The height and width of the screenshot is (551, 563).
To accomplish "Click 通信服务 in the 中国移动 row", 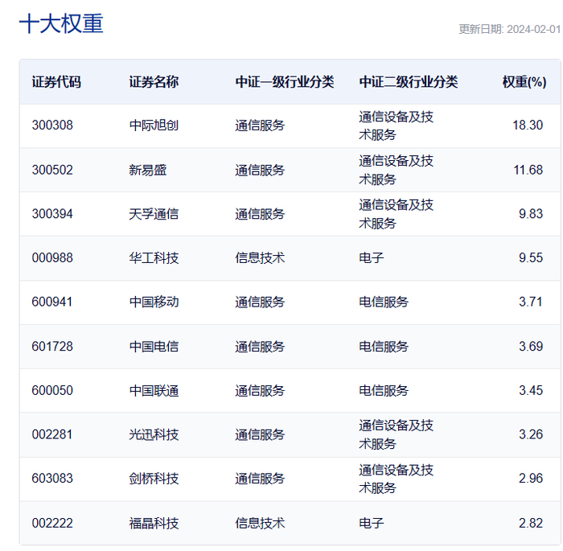I will click(260, 302).
